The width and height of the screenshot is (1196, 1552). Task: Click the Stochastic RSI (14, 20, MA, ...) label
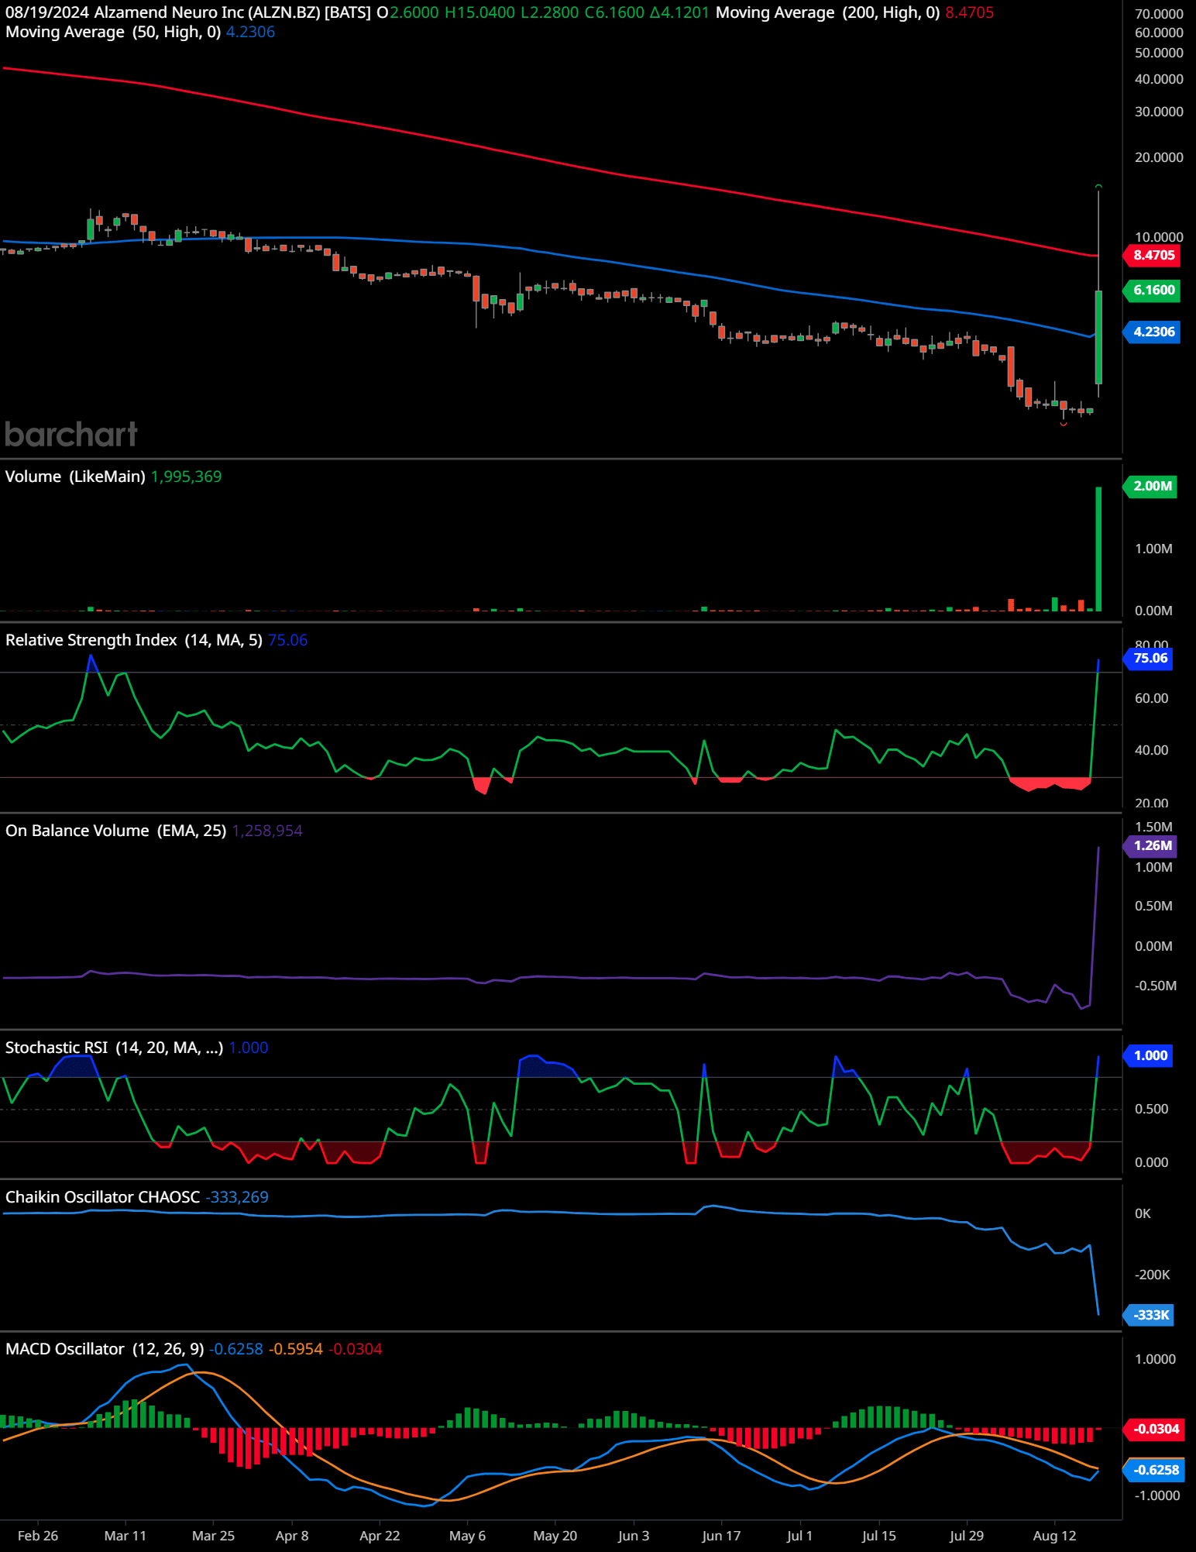[x=115, y=1048]
